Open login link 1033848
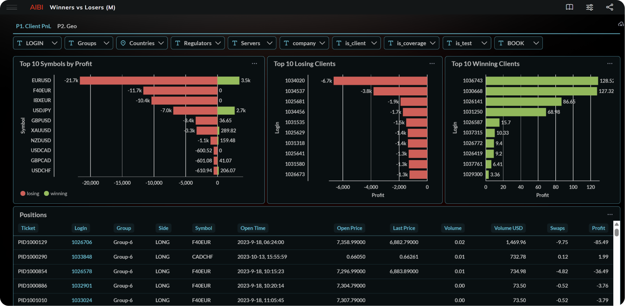 [82, 257]
